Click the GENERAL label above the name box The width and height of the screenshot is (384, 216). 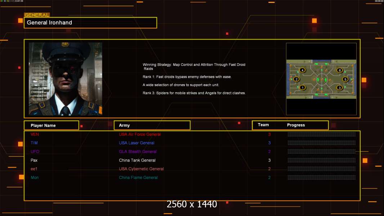point(37,15)
